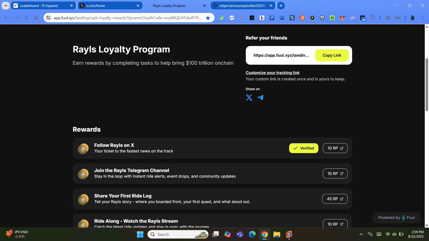Image resolution: width=429 pixels, height=241 pixels.
Task: Select the referral URL text field
Action: point(281,55)
